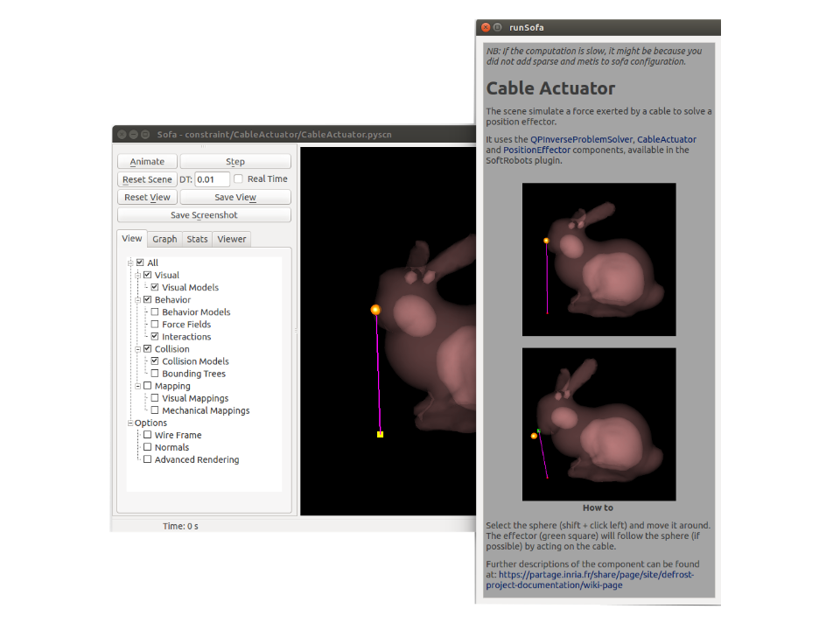Select the orange sphere in the Sofa viewport
Image resolution: width=840 pixels, height=630 pixels.
pos(375,310)
